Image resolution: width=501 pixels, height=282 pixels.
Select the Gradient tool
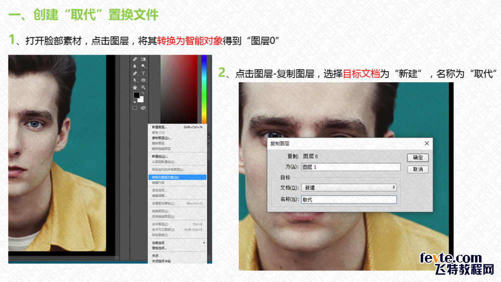click(x=143, y=59)
